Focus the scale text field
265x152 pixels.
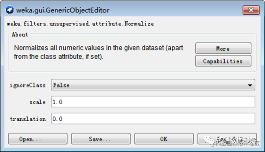(x=153, y=102)
